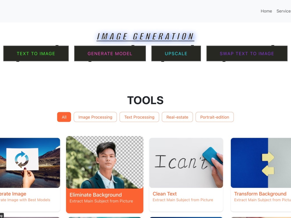The width and height of the screenshot is (291, 218).
Task: Select the UPSCALE button
Action: point(176,53)
